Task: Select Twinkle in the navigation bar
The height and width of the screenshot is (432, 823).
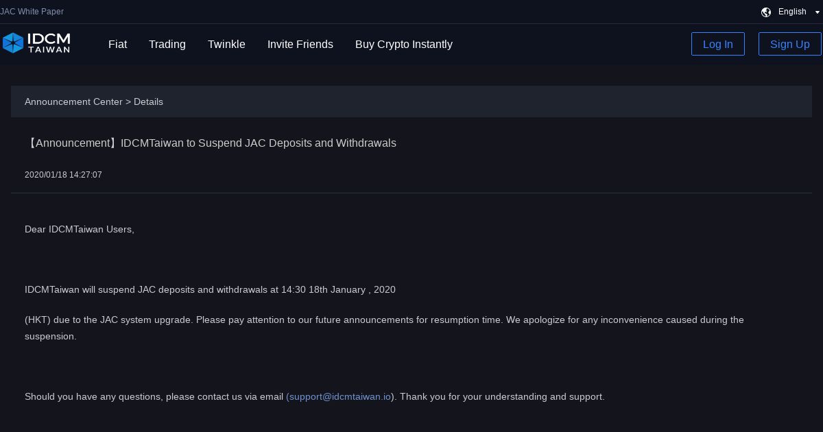Action: tap(226, 44)
